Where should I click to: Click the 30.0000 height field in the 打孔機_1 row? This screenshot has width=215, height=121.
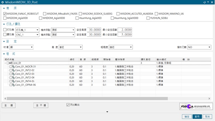click(94, 30)
